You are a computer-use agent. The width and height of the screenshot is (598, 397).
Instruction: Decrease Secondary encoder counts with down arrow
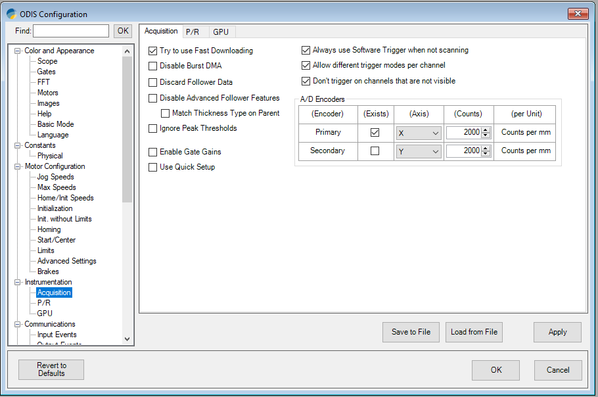486,154
